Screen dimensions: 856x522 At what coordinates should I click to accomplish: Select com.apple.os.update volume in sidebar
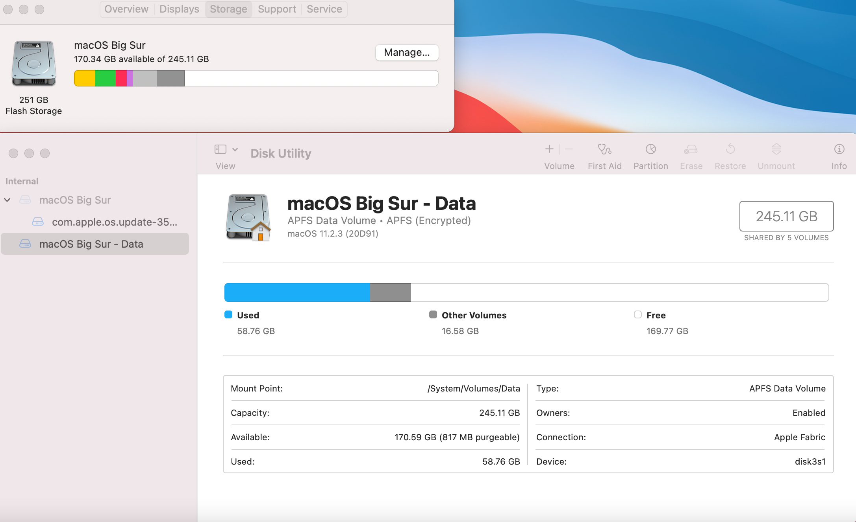tap(114, 222)
